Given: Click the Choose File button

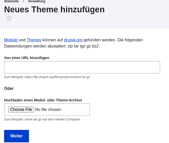Looking at the screenshot, I should point(21,110).
